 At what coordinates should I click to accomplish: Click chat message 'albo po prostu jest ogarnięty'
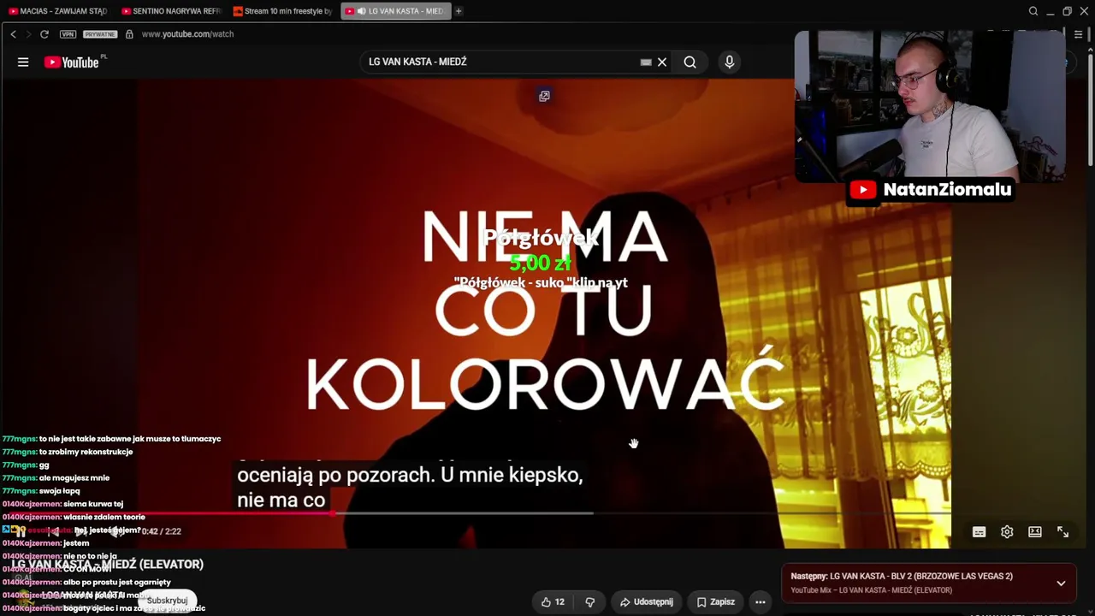tap(117, 583)
